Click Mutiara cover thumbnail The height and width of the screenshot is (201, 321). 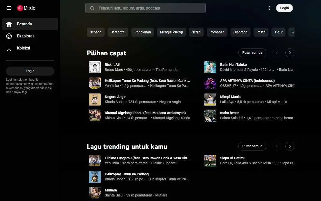pos(95,193)
